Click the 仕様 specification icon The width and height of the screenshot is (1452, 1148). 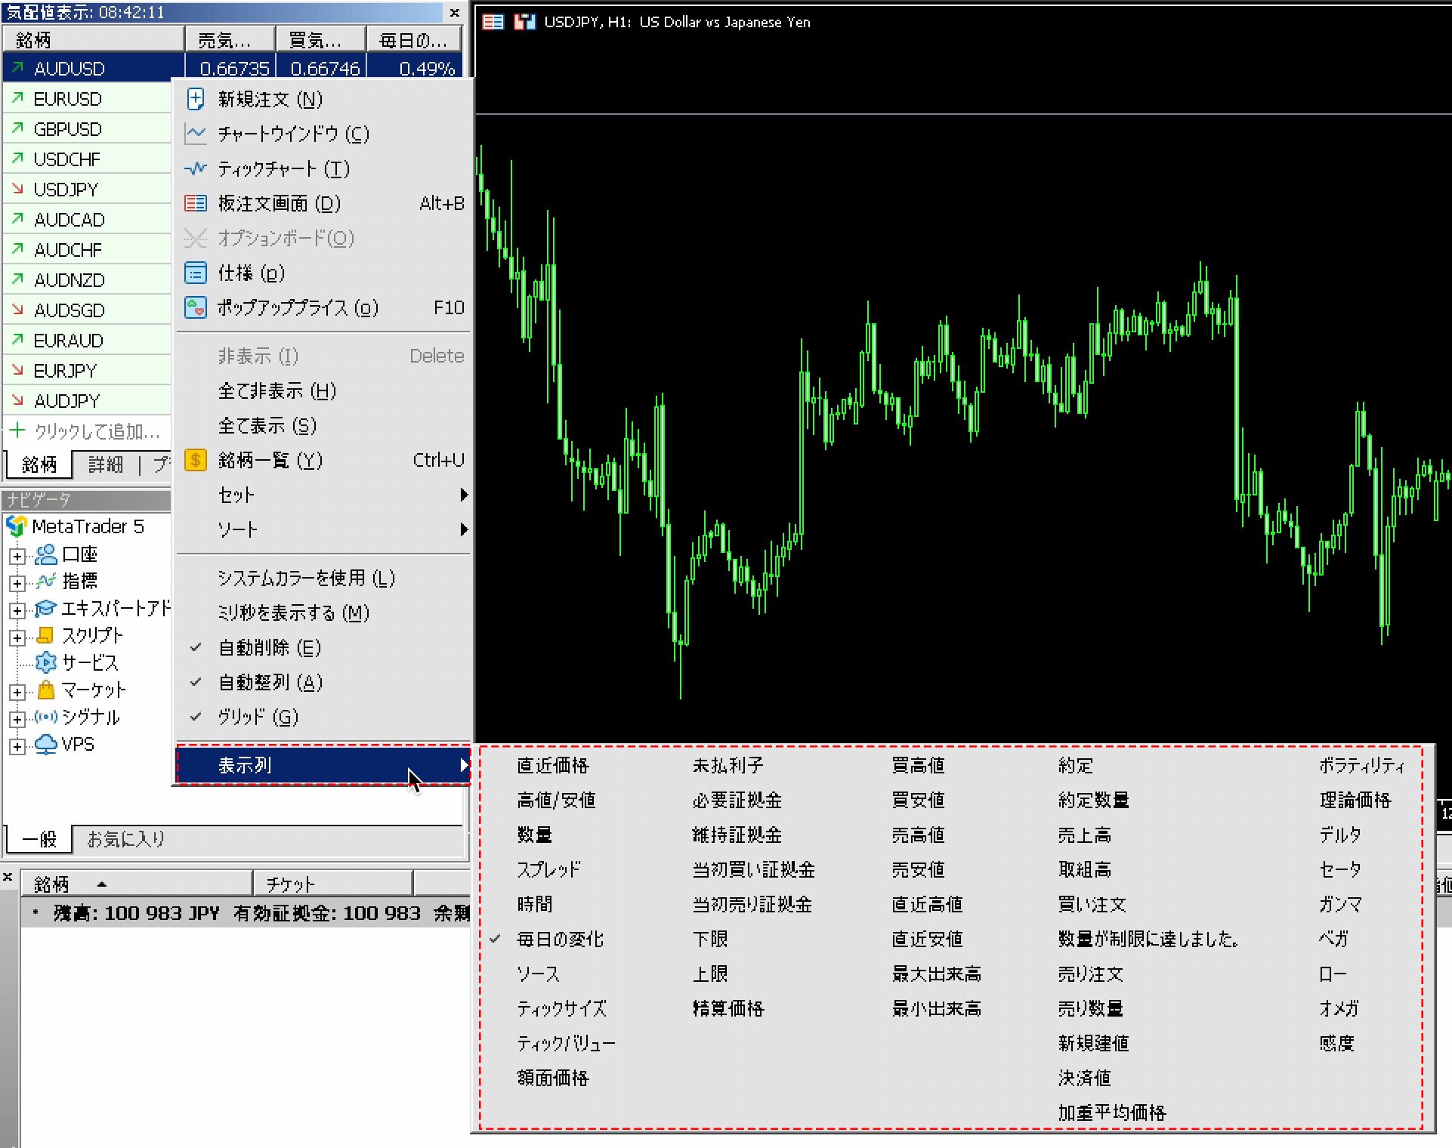[x=196, y=273]
